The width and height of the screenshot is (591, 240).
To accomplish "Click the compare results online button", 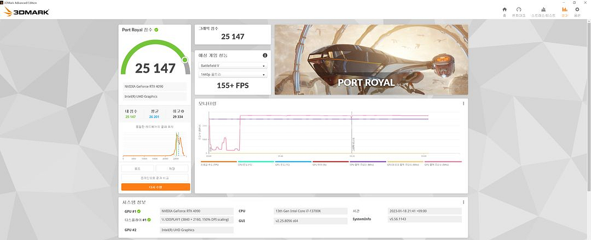I will point(156,178).
